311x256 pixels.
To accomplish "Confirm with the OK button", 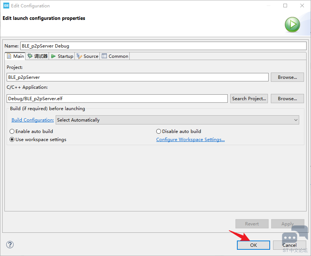I will click(x=254, y=245).
